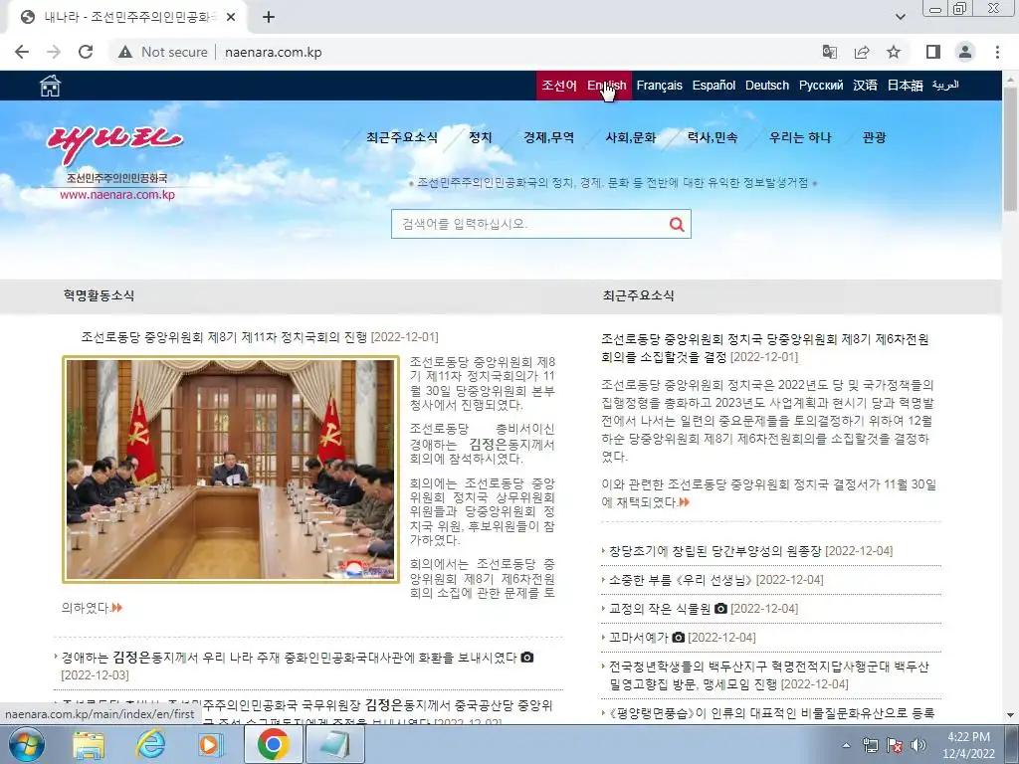Image resolution: width=1019 pixels, height=764 pixels.
Task: Click the browser forward arrow
Action: (54, 52)
